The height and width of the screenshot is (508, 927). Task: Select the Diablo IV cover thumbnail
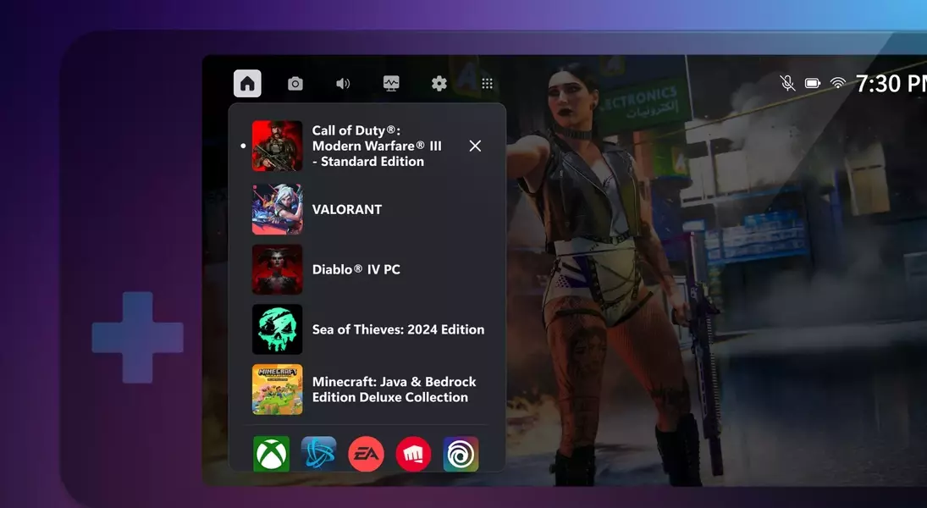[x=278, y=270]
